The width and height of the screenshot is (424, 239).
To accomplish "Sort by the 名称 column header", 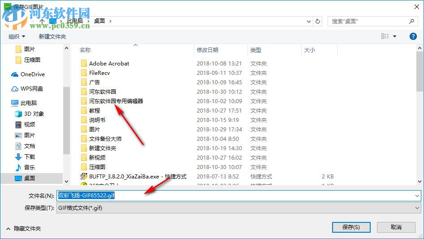I will tap(85, 50).
